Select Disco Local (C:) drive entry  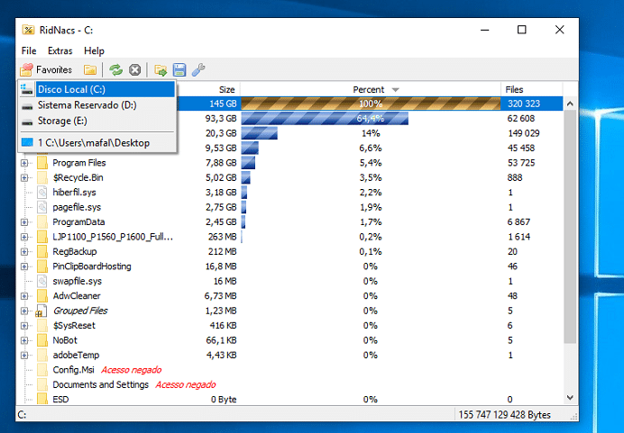pos(97,89)
